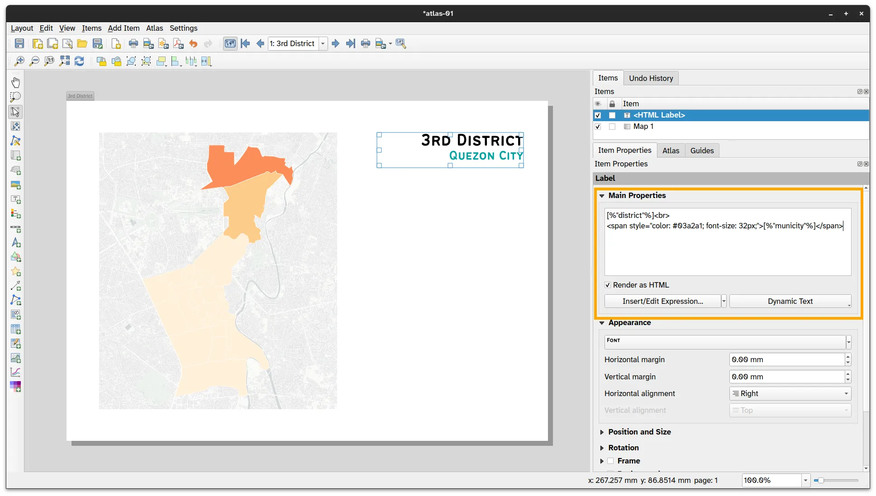The image size is (876, 496).
Task: Hide Map 1 item visibility
Action: click(598, 127)
